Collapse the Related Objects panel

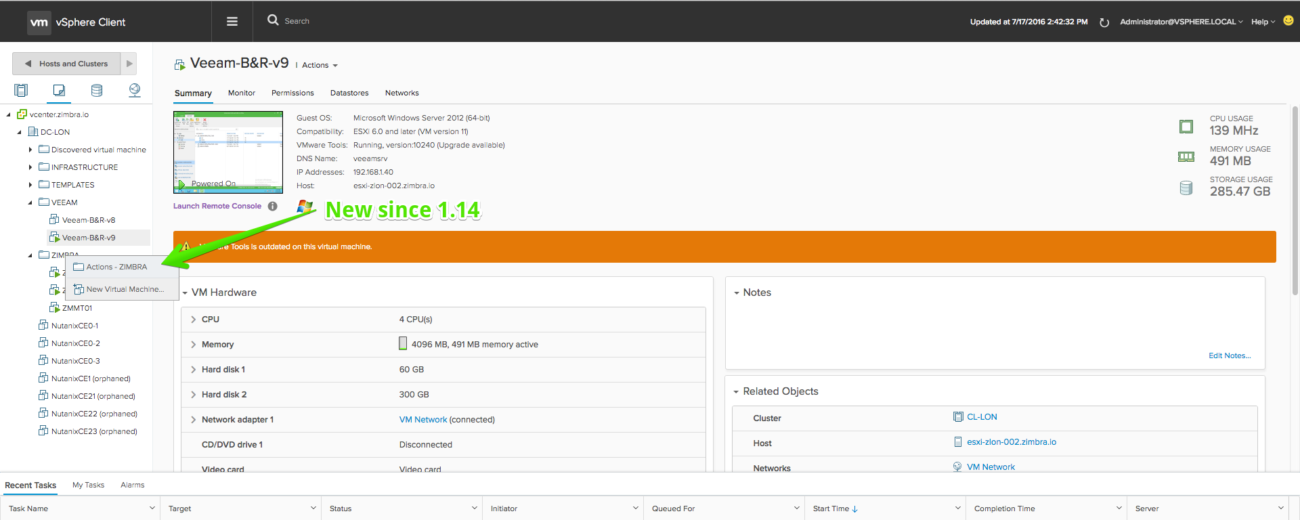737,392
